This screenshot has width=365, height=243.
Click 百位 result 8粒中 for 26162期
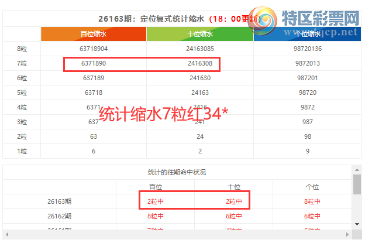tap(156, 216)
